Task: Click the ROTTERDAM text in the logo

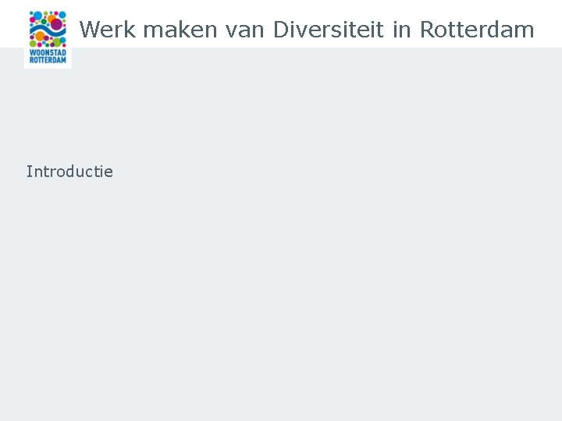Action: pos(48,60)
